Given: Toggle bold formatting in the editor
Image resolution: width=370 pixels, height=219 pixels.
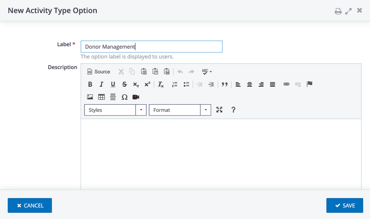Looking at the screenshot, I should click(90, 84).
